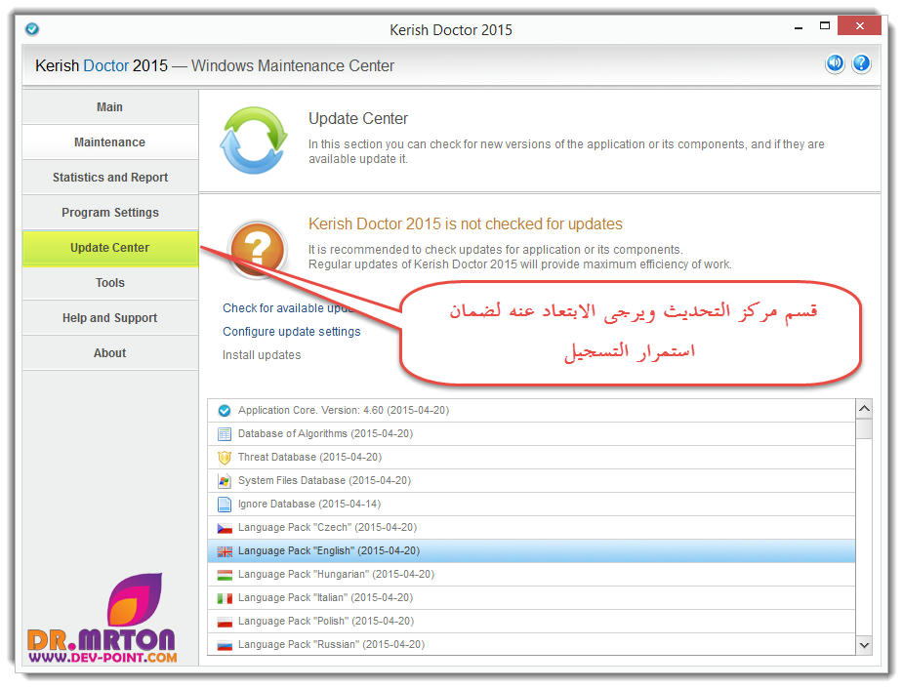Click Install updates link
903x688 pixels.
(x=262, y=355)
